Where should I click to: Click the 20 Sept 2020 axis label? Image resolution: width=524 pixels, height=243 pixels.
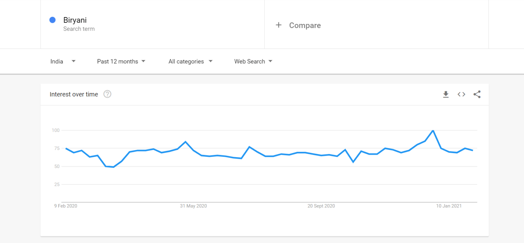pyautogui.click(x=321, y=206)
